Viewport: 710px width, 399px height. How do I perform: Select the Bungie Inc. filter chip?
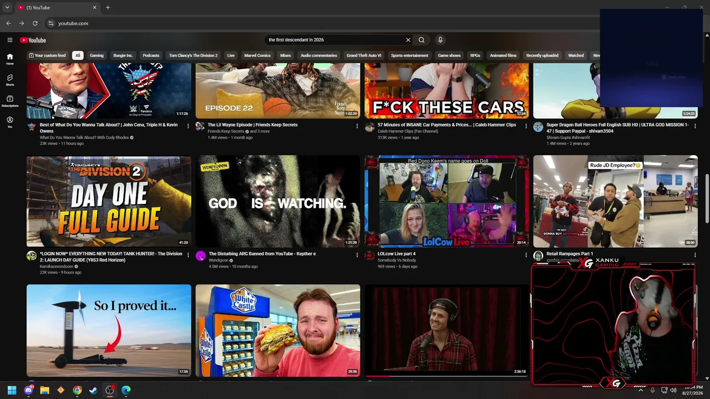(x=123, y=55)
